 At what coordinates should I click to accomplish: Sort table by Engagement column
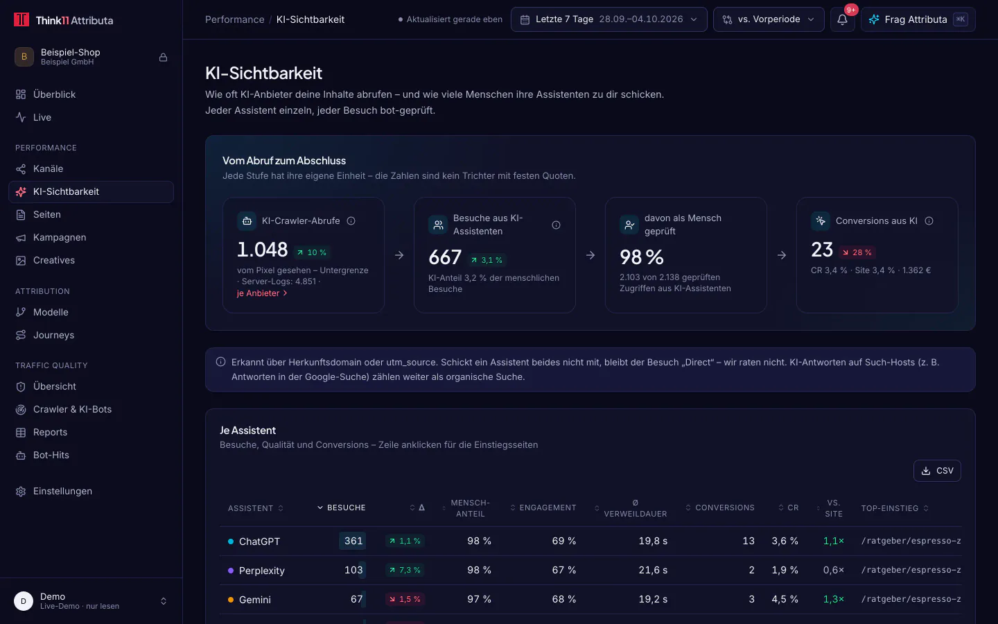pos(543,508)
